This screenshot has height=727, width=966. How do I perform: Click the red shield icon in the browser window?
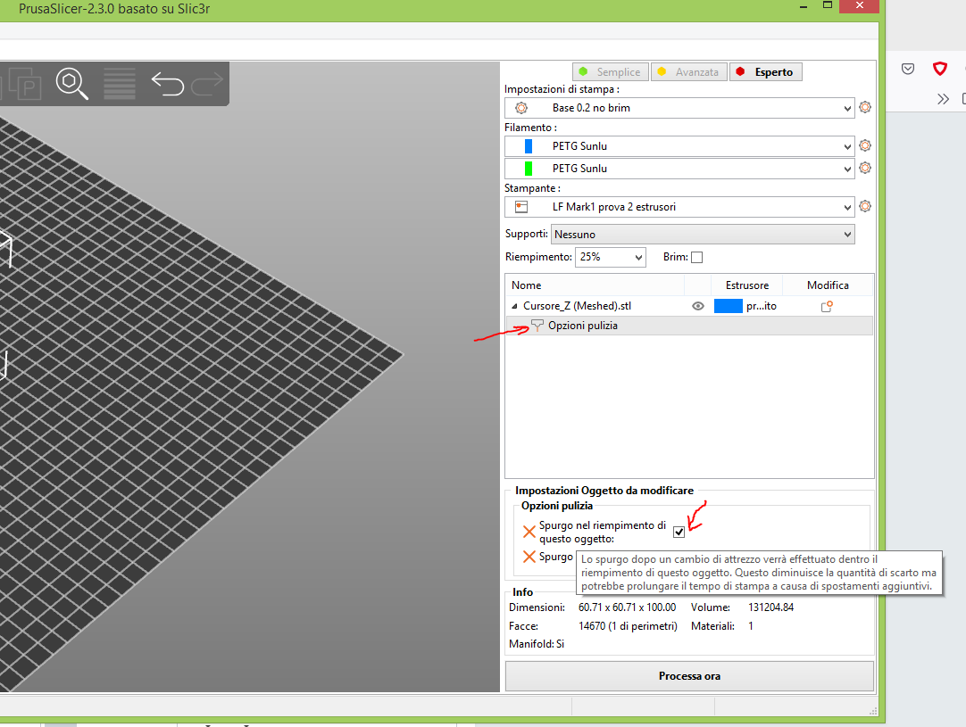(939, 69)
